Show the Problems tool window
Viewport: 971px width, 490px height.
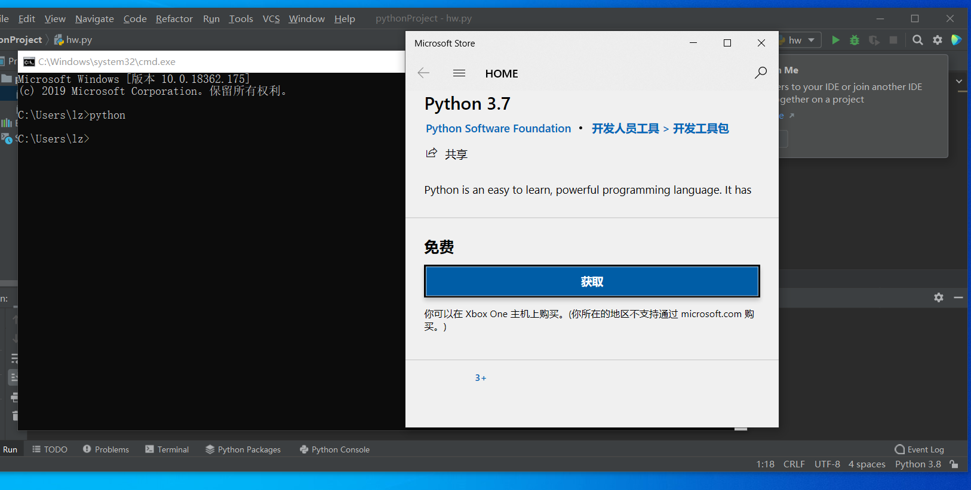pyautogui.click(x=106, y=449)
